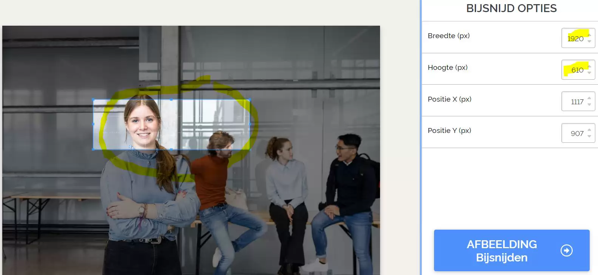Raise Positie Y using up arrow
The image size is (598, 275).
(x=589, y=130)
